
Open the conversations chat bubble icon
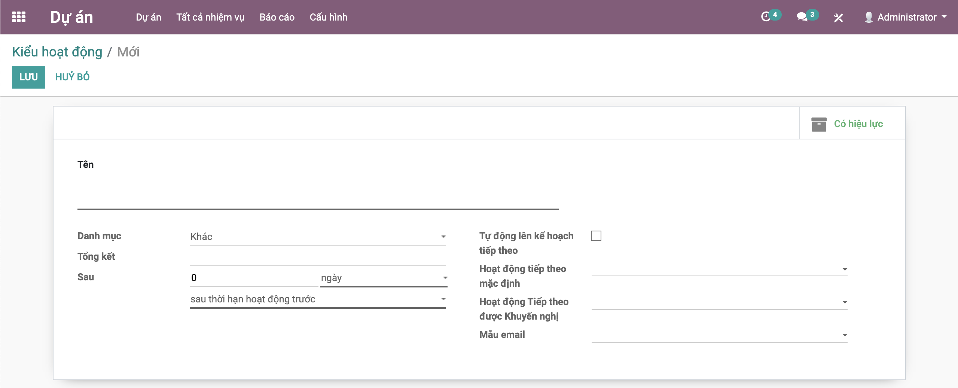(802, 17)
